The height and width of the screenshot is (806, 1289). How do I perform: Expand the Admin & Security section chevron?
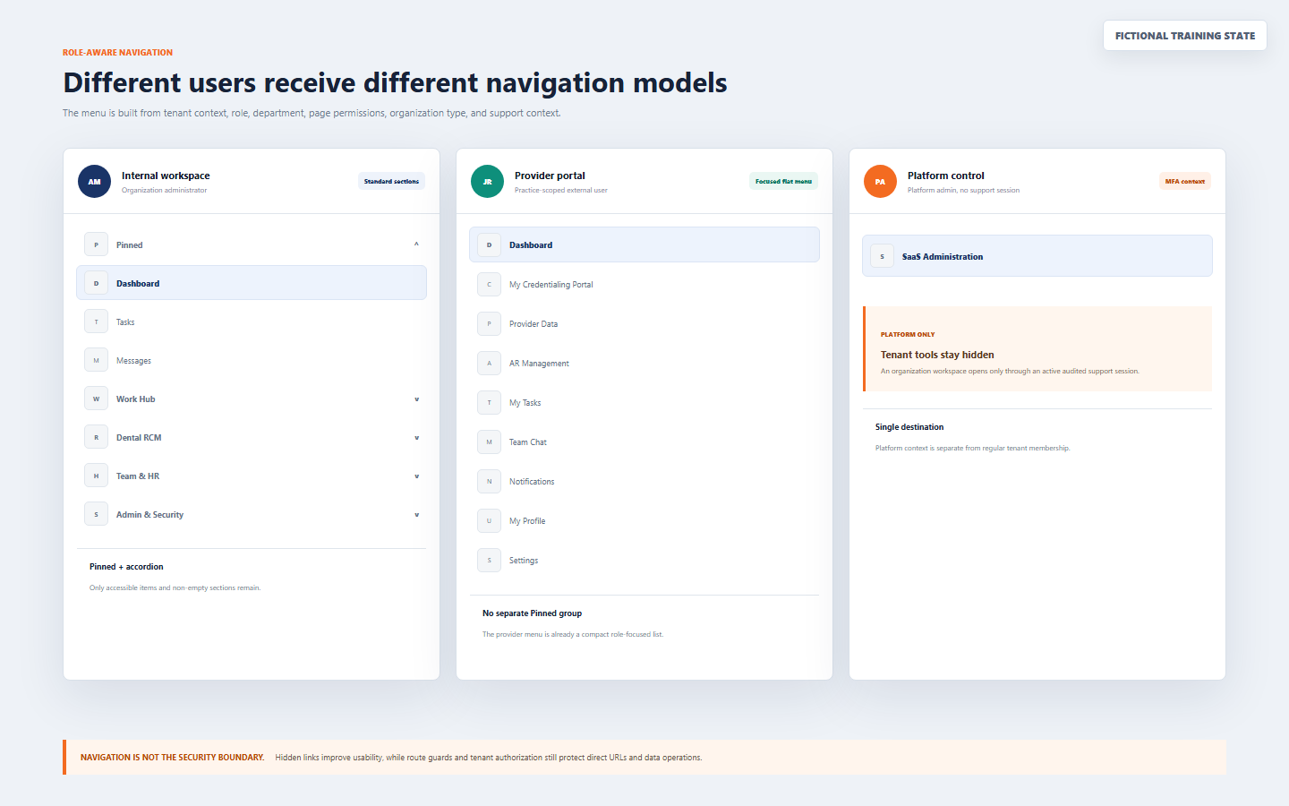[x=416, y=515]
